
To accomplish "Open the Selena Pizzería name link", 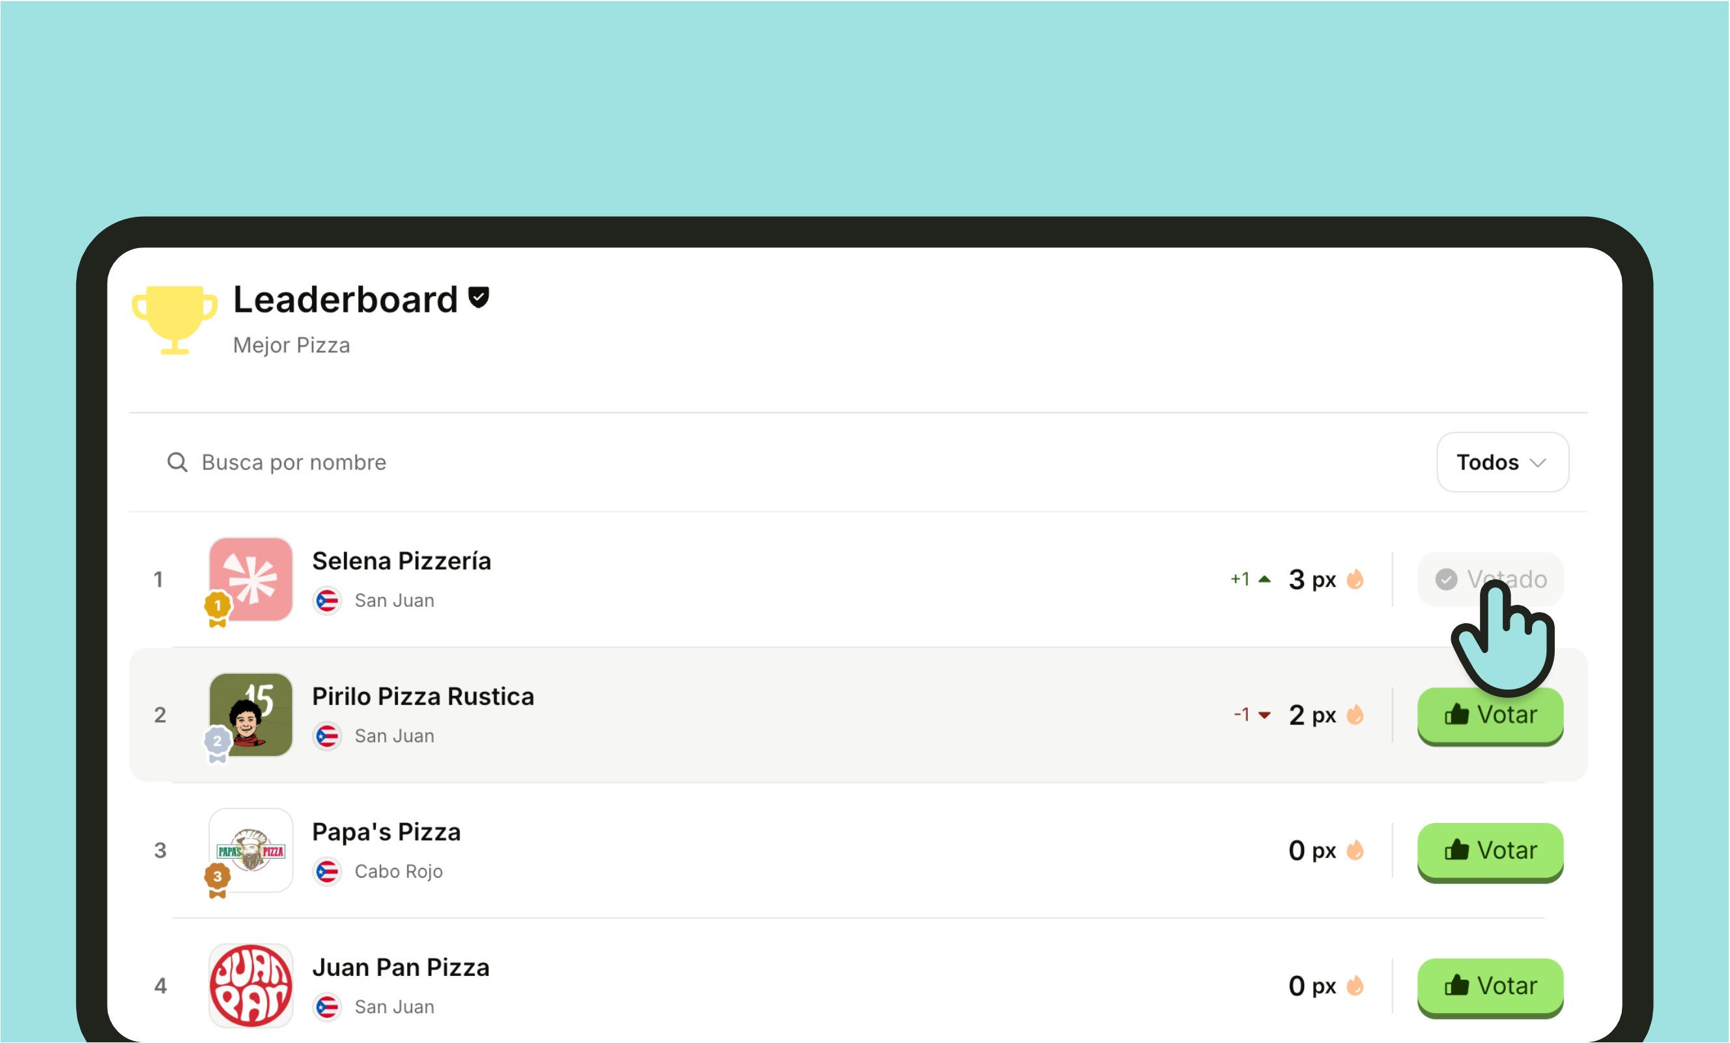I will pyautogui.click(x=402, y=561).
